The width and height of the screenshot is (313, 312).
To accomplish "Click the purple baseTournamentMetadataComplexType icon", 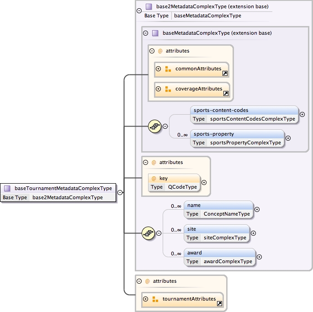I will click(x=7, y=188).
